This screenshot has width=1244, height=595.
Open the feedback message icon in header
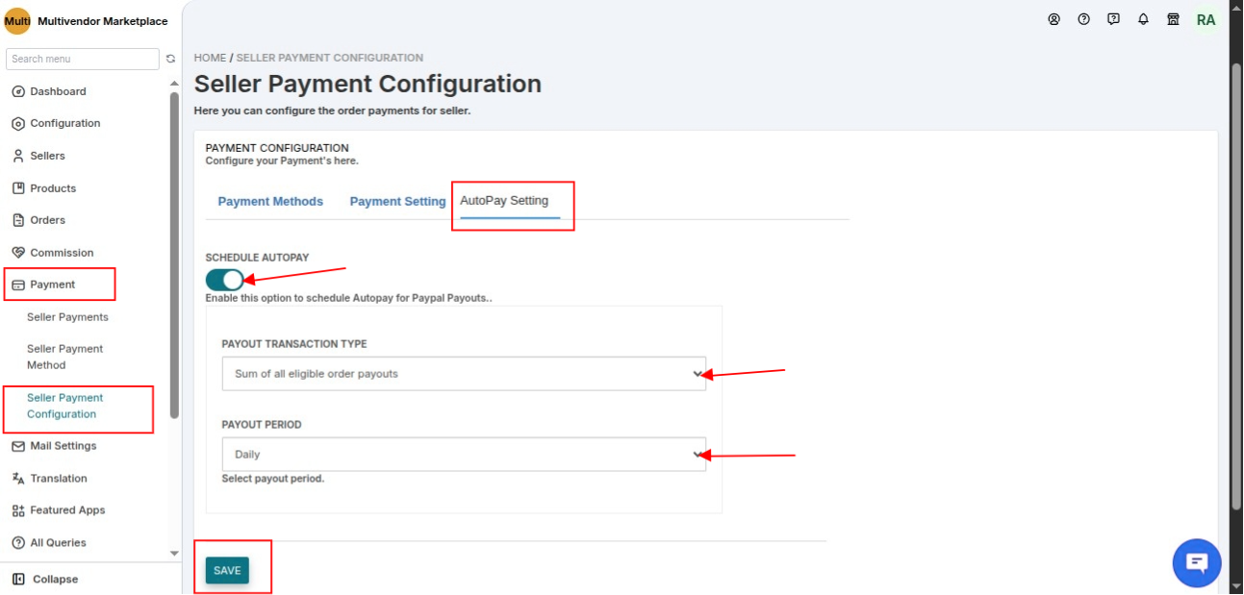(1113, 19)
